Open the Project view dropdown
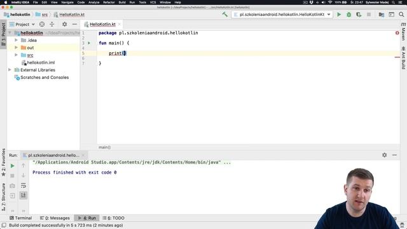The image size is (407, 229). click(22, 24)
